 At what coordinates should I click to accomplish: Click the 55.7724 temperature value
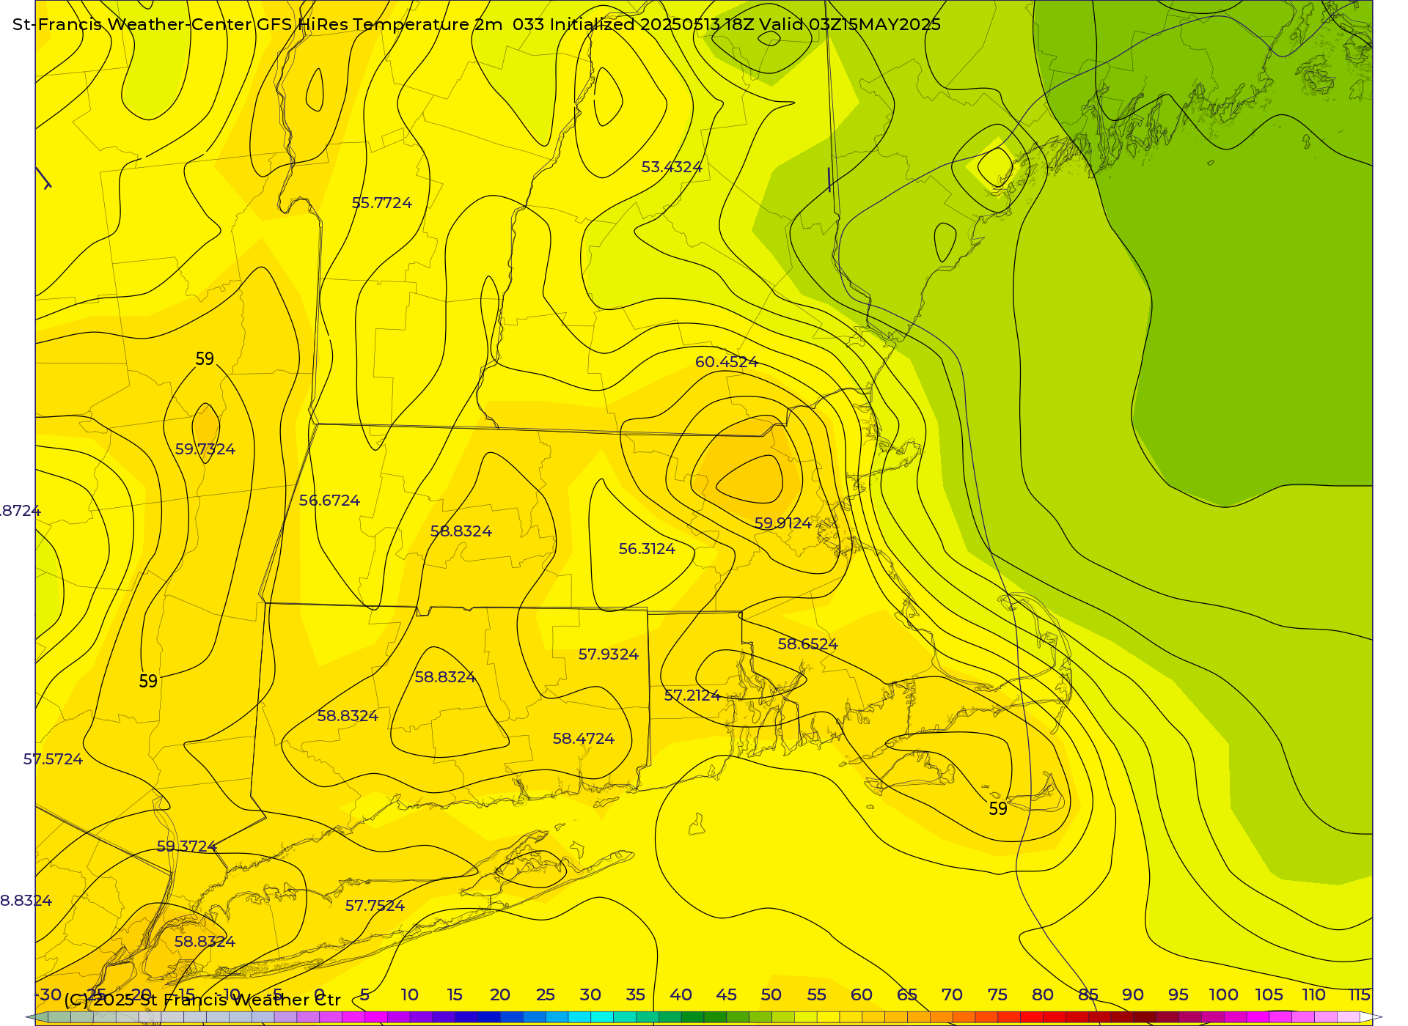click(x=382, y=203)
